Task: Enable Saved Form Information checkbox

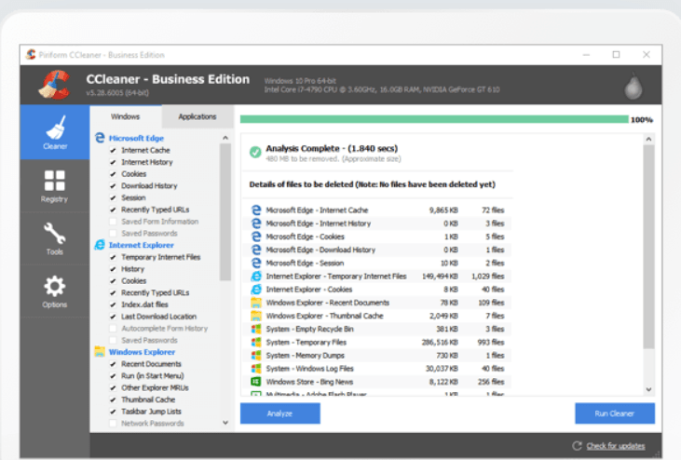Action: (113, 222)
